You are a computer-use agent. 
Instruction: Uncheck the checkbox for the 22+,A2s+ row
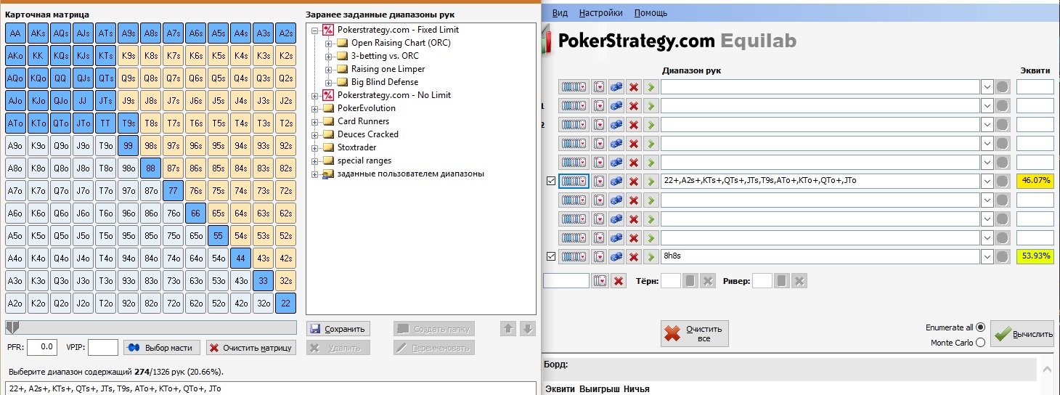click(x=550, y=181)
